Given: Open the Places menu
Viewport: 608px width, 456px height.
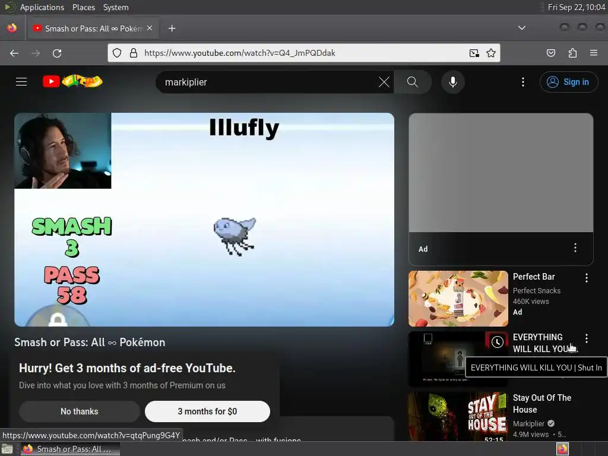Looking at the screenshot, I should pos(83,7).
